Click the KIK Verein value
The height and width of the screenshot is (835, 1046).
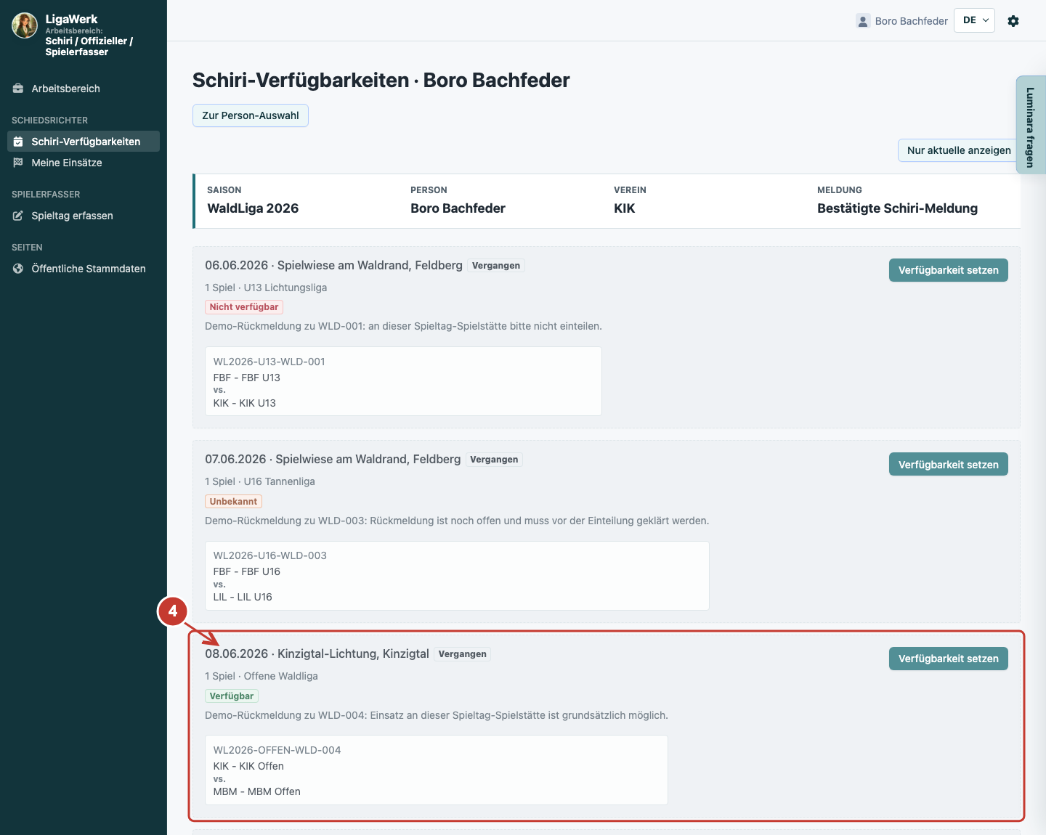(x=624, y=208)
